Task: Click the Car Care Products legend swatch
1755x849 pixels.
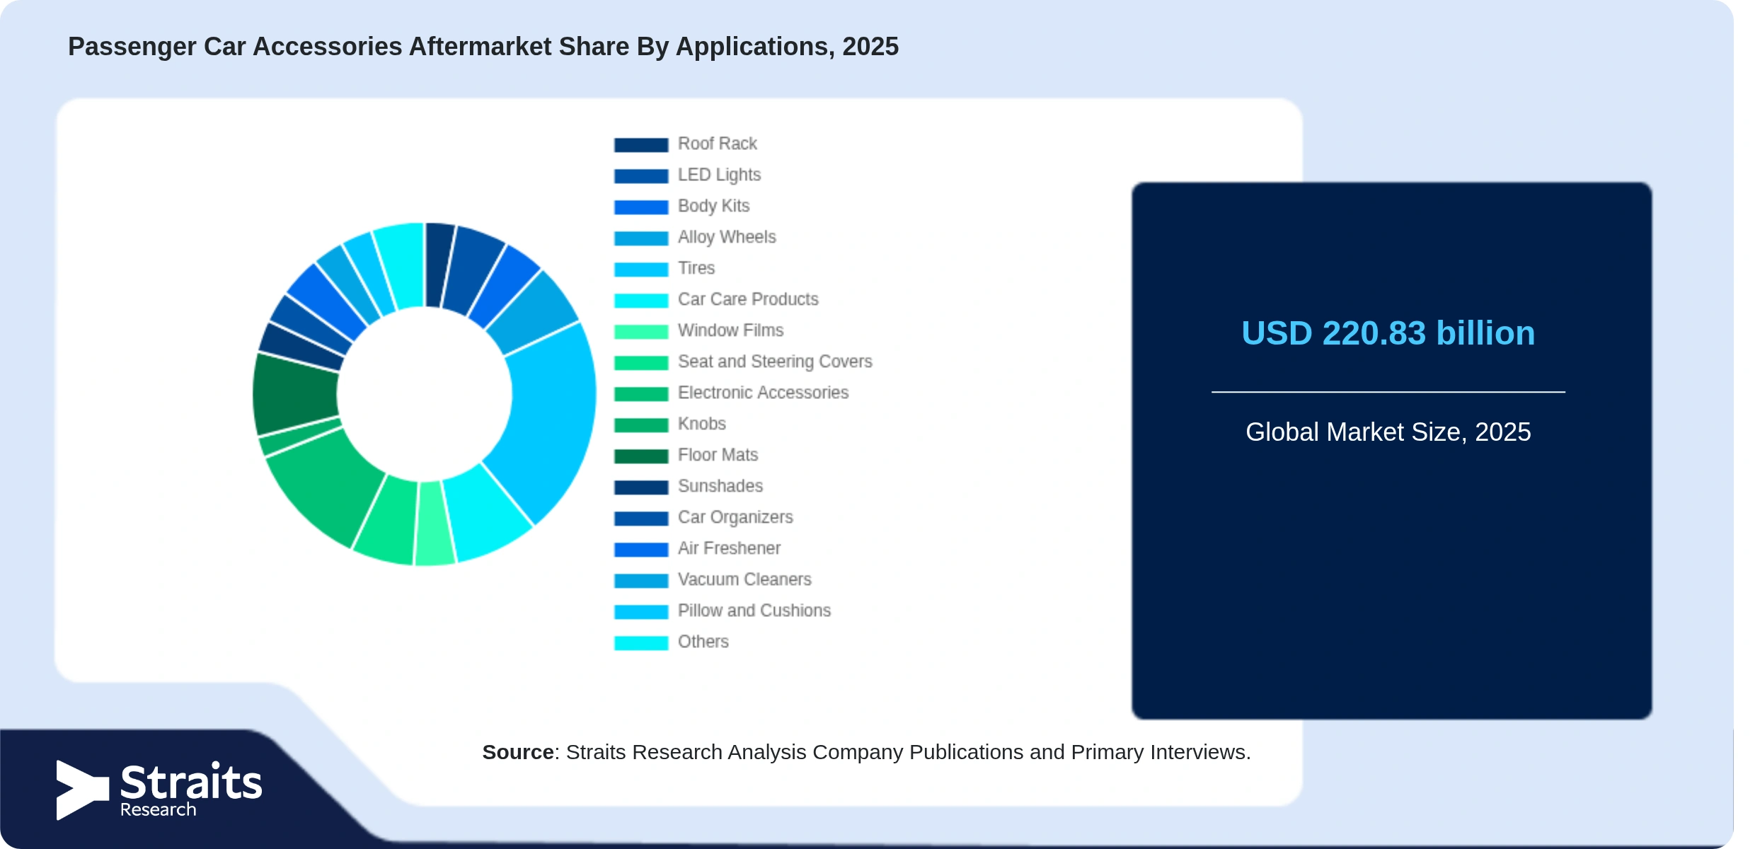Action: 641,301
